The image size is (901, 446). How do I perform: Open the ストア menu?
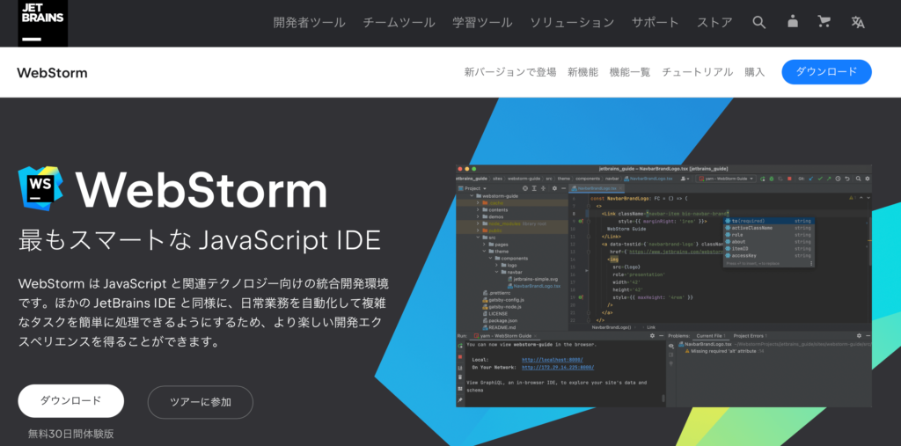point(714,22)
